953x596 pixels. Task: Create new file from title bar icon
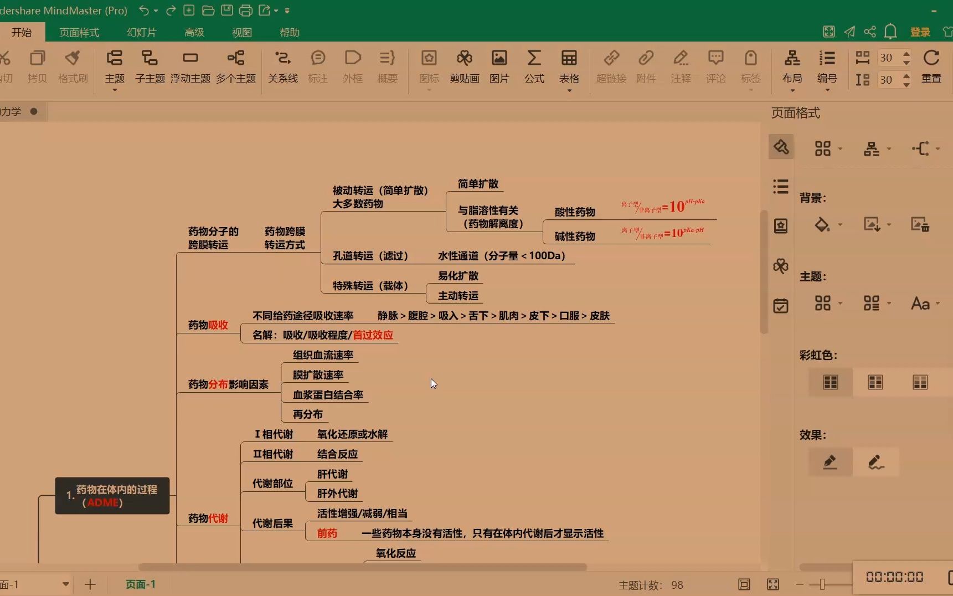[189, 10]
